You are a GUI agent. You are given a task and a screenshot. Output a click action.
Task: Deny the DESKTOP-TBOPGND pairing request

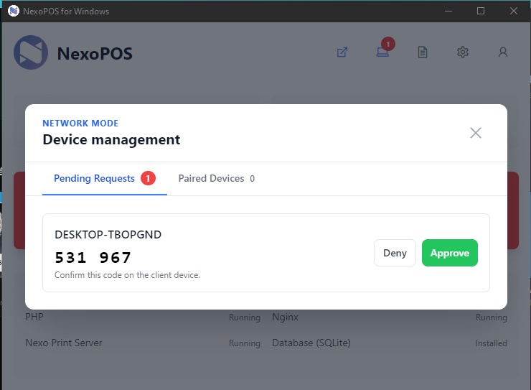click(395, 253)
